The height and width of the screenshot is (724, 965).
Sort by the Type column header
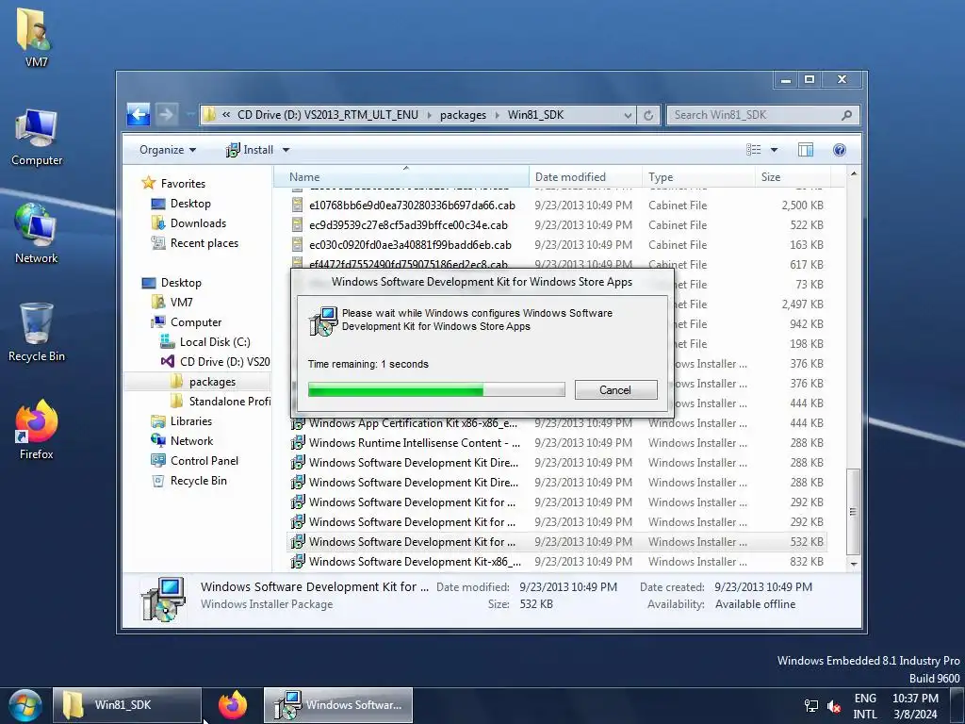[x=698, y=176]
